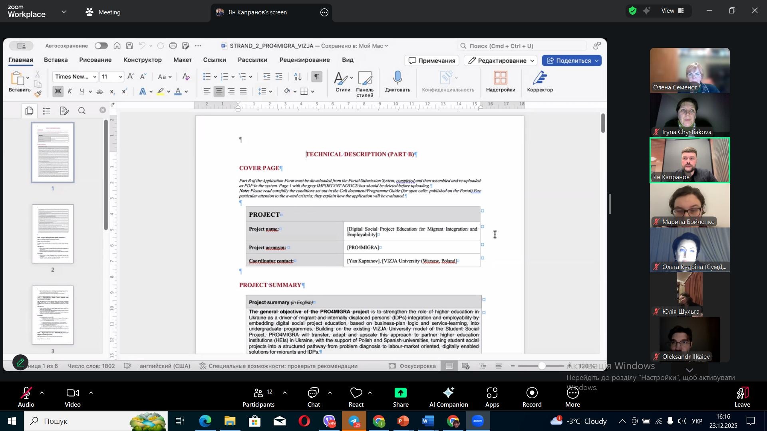Toggle bold formatting button Ж
Screen dimensions: 767x431
[x=58, y=92]
